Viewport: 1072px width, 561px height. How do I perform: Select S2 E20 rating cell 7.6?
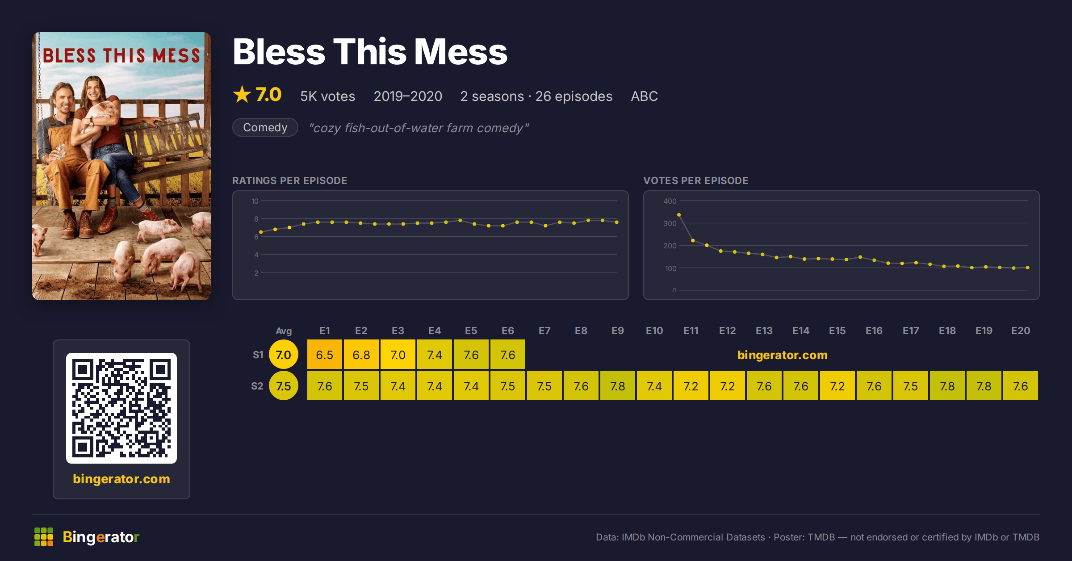pos(1021,386)
